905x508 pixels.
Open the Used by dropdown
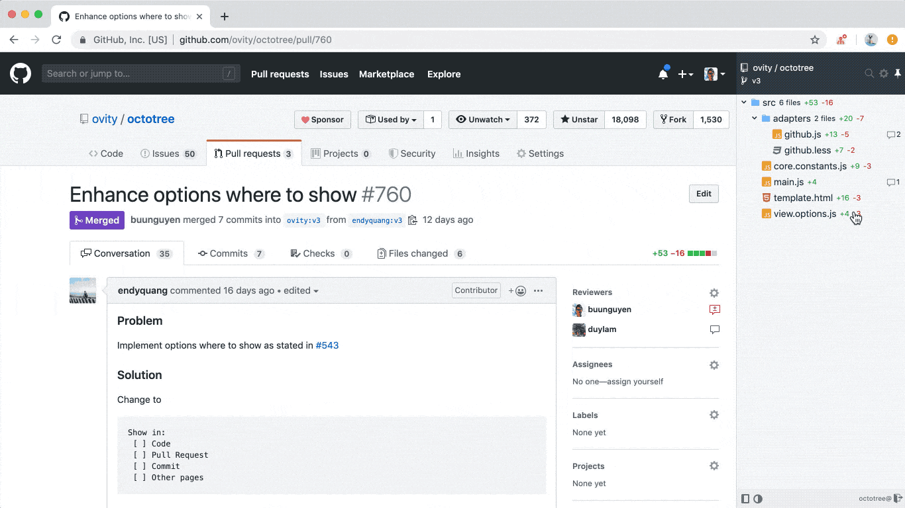tap(391, 120)
